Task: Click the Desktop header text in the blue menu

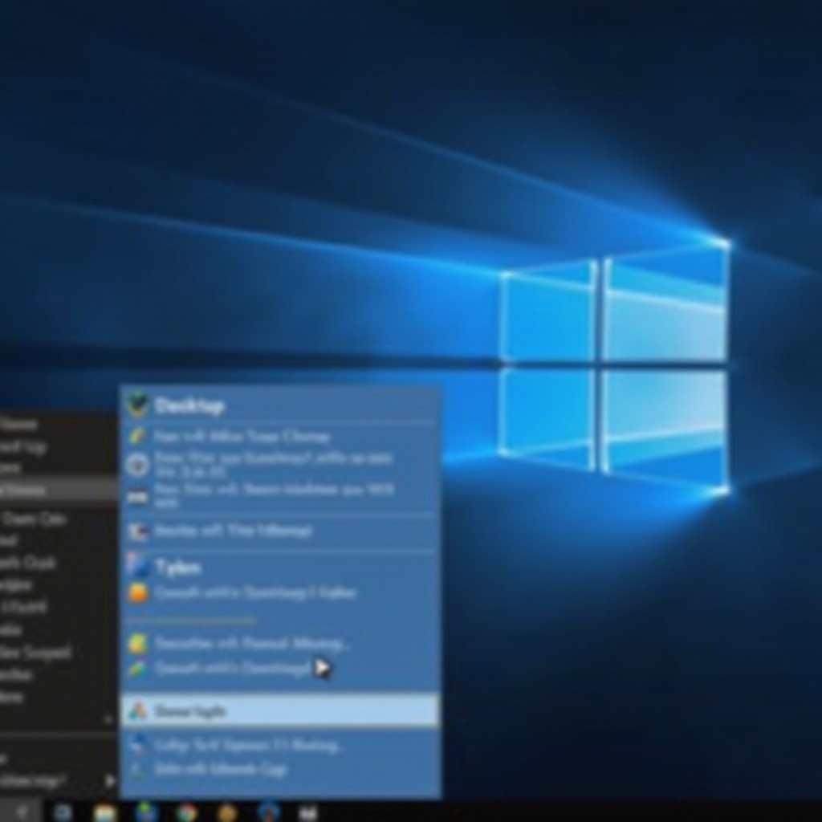Action: click(189, 405)
